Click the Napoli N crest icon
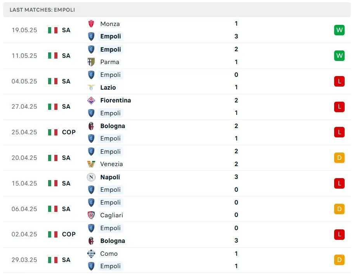Screen dimensions: 352x274 tap(91, 177)
